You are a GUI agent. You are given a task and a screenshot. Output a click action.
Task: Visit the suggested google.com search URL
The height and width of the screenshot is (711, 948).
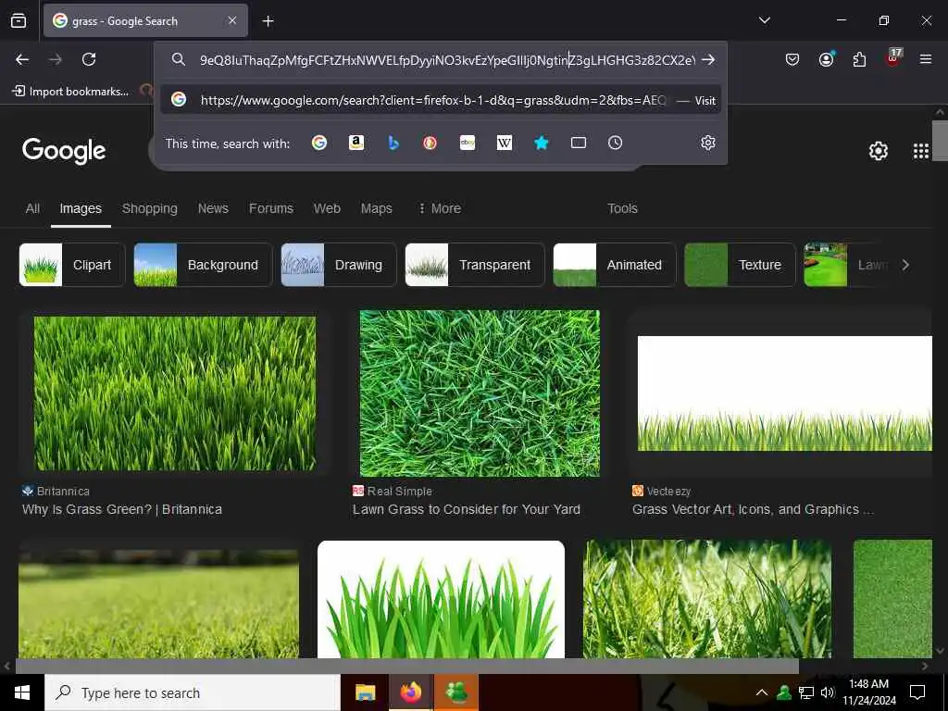(441, 100)
